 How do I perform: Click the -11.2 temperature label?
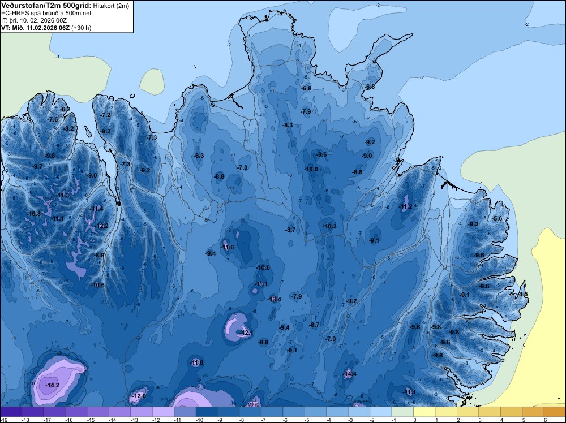point(405,206)
